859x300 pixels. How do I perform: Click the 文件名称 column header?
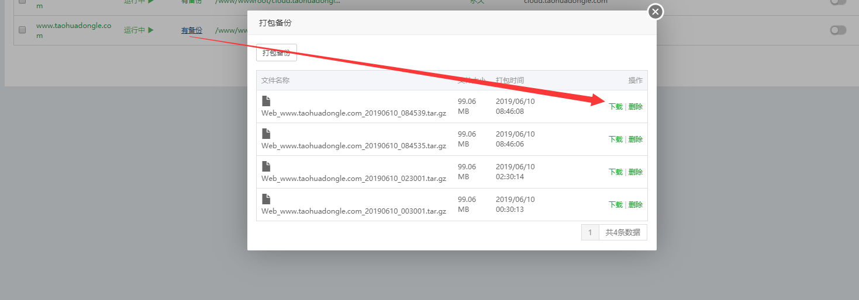coord(275,81)
